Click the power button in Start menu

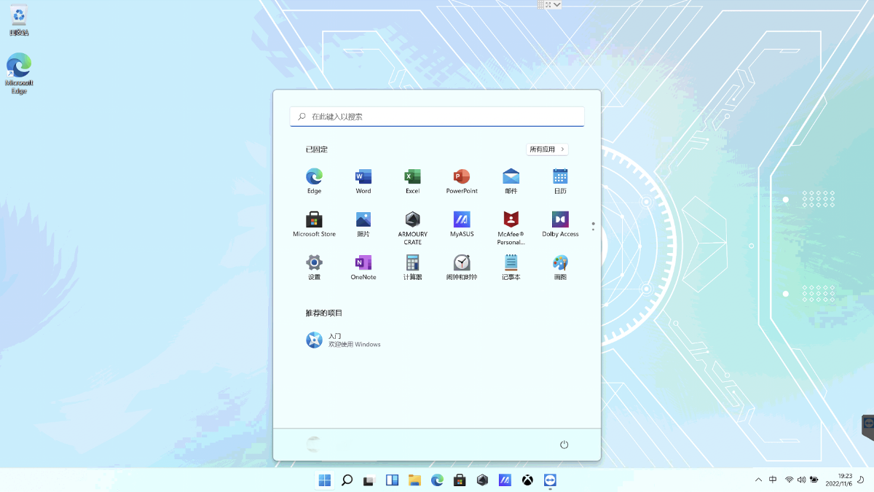point(564,445)
